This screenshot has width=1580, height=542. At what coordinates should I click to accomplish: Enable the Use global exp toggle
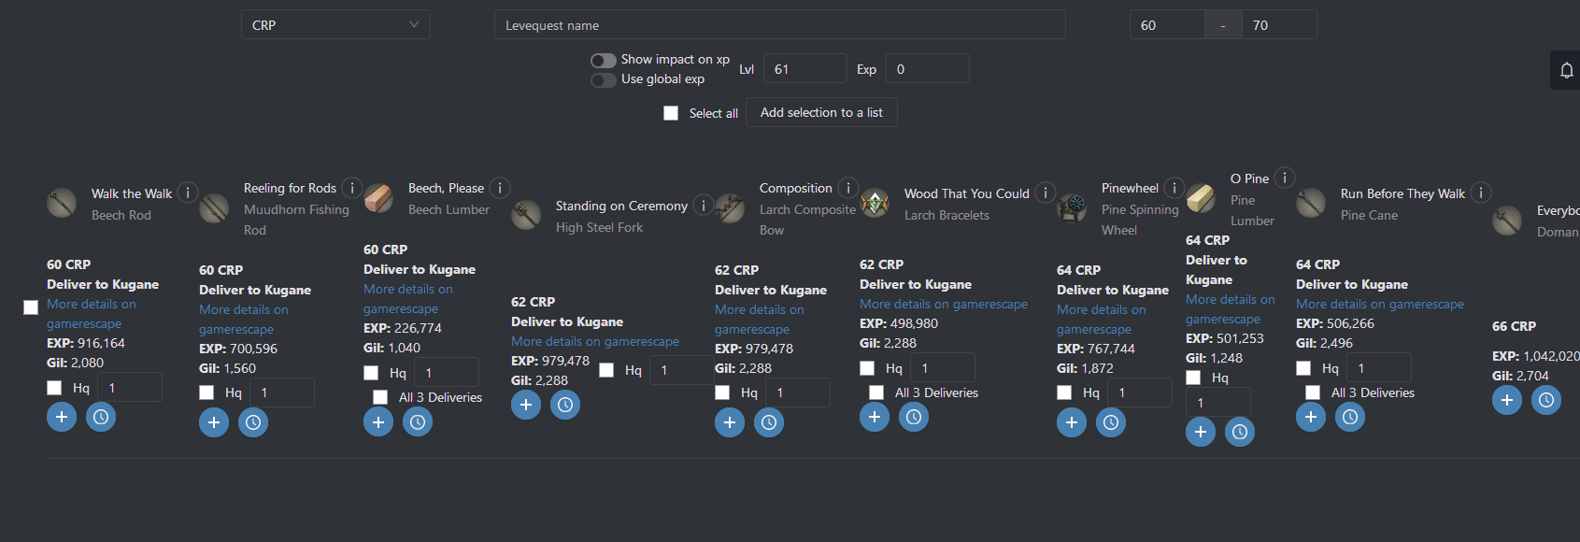tap(603, 79)
